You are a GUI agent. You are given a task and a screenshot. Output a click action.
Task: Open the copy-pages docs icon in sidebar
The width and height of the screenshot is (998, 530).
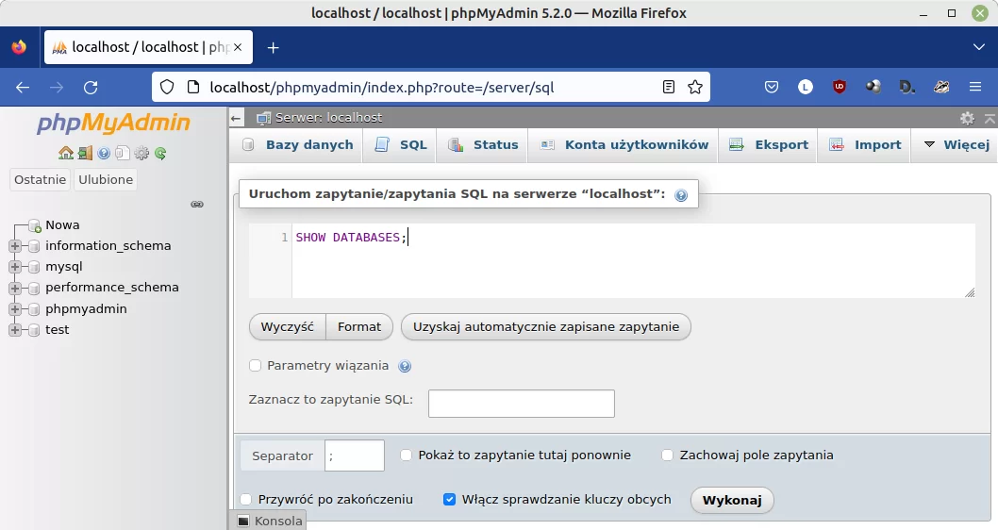[x=123, y=154]
